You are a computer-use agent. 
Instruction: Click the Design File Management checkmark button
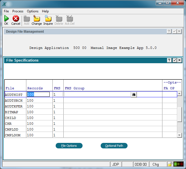(174, 31)
